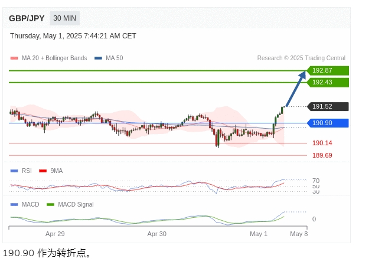Click the MA 20 + Bollinger Bands legend swatch

(x=14, y=58)
